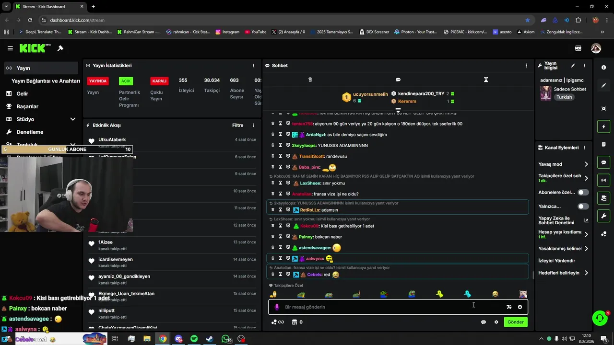This screenshot has height=345, width=614.
Task: Open profile avatar at top right
Action: point(596,48)
